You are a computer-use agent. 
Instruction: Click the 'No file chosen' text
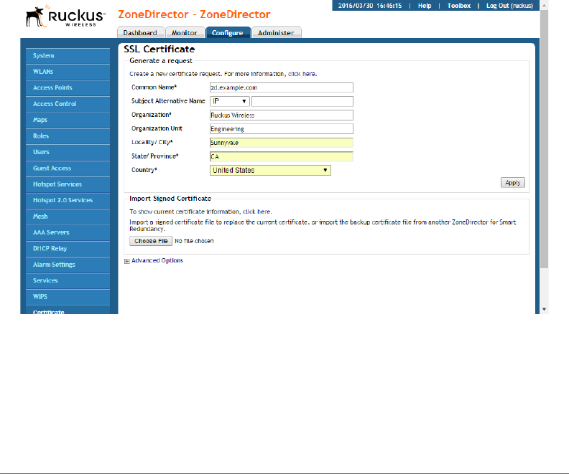[x=194, y=241]
